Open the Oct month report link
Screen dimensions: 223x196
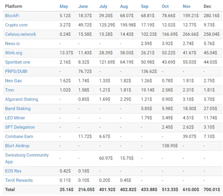[165, 6]
